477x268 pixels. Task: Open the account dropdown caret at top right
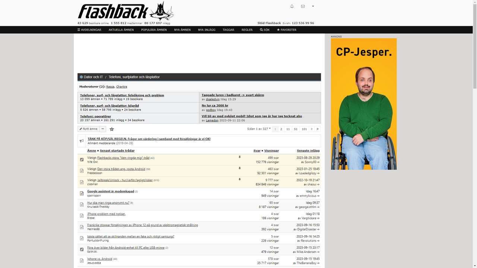coord(313,6)
